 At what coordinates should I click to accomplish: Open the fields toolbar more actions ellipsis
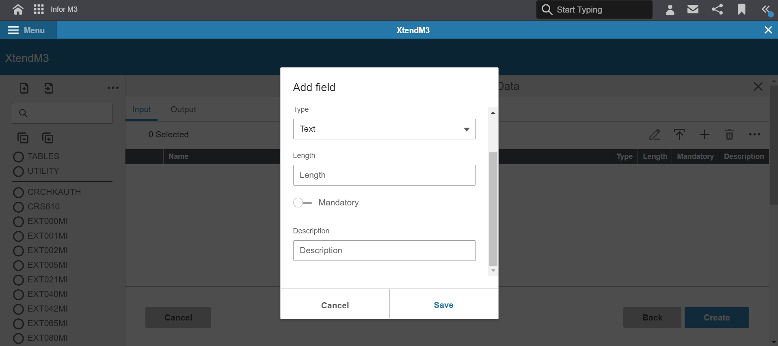point(754,135)
